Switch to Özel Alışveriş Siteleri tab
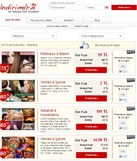 point(41,20)
